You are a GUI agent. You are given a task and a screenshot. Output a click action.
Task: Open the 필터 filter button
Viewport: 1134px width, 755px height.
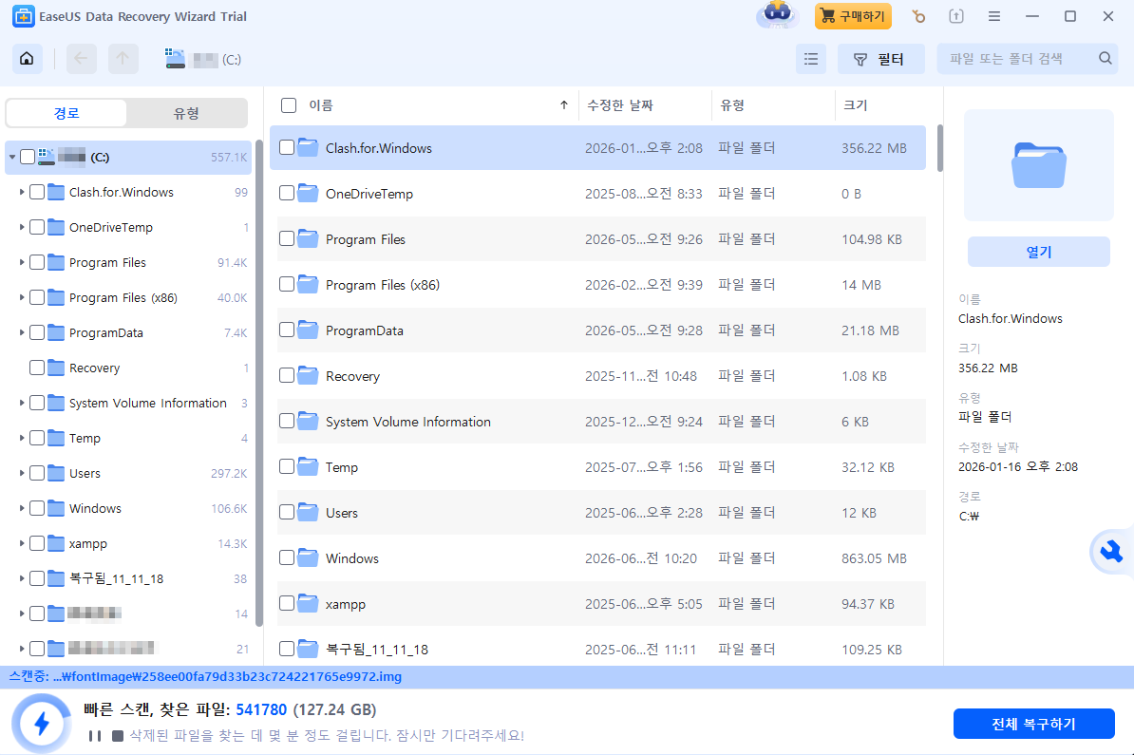pyautogui.click(x=880, y=59)
